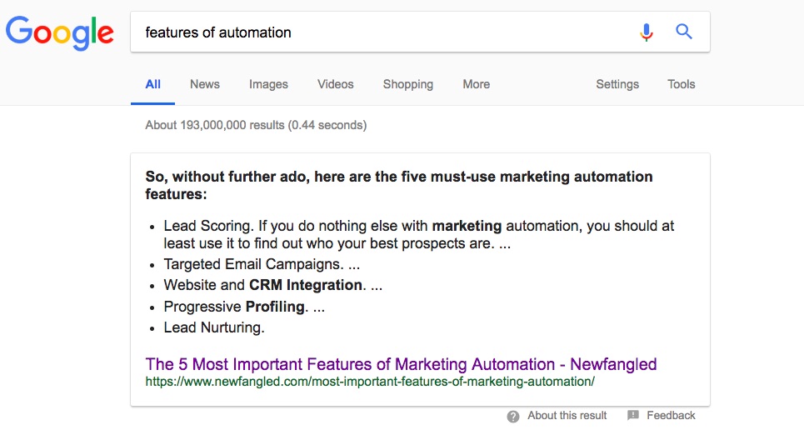The width and height of the screenshot is (804, 435).
Task: Click the About this result link
Action: tap(567, 416)
